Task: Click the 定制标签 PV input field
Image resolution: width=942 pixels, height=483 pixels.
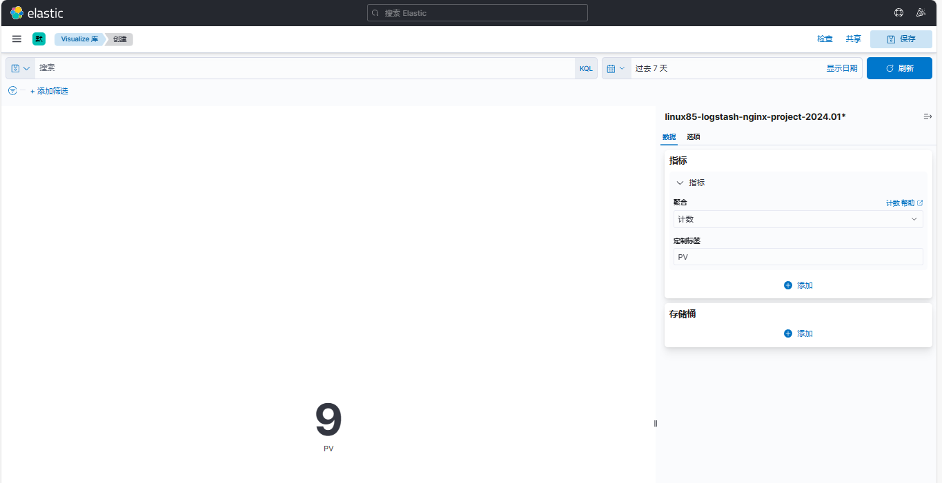Action: tap(798, 257)
